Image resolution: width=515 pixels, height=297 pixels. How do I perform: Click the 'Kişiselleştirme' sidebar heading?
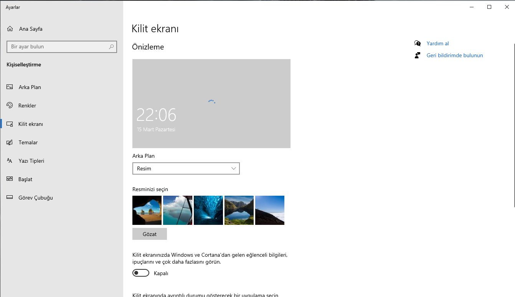[x=24, y=64]
